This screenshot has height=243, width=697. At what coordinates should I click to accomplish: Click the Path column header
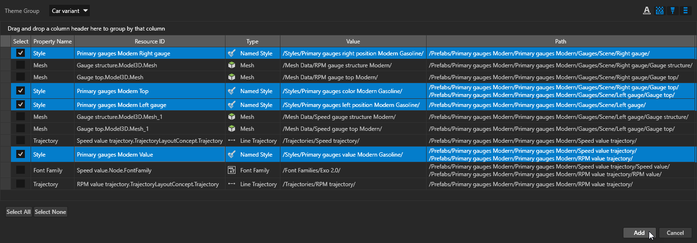point(560,42)
